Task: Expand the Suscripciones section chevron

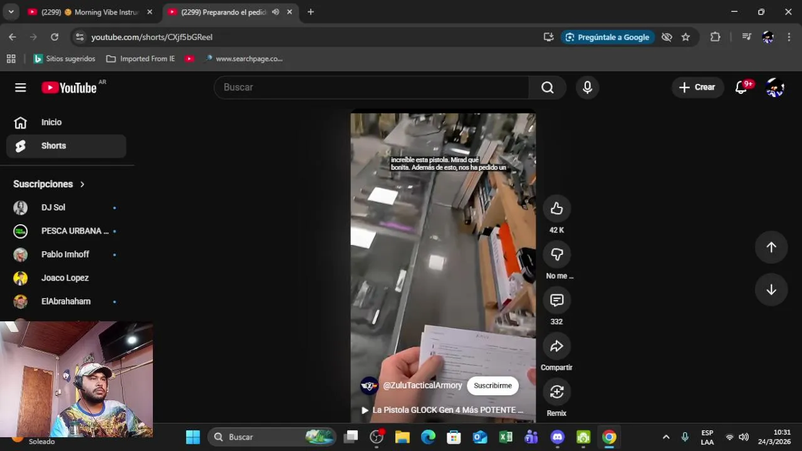Action: (82, 184)
